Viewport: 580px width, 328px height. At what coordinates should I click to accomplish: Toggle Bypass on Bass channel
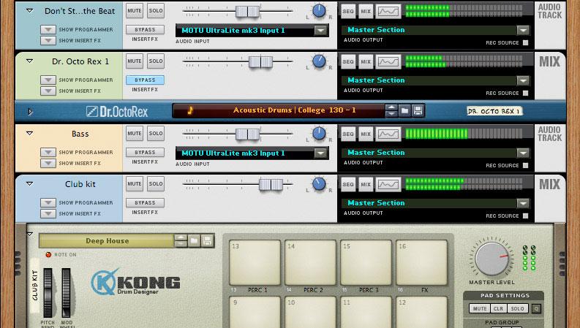[x=145, y=152]
